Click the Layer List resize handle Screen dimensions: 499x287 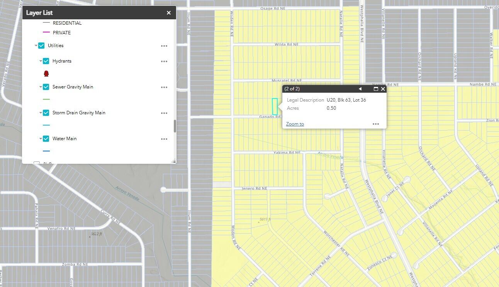pos(174,161)
